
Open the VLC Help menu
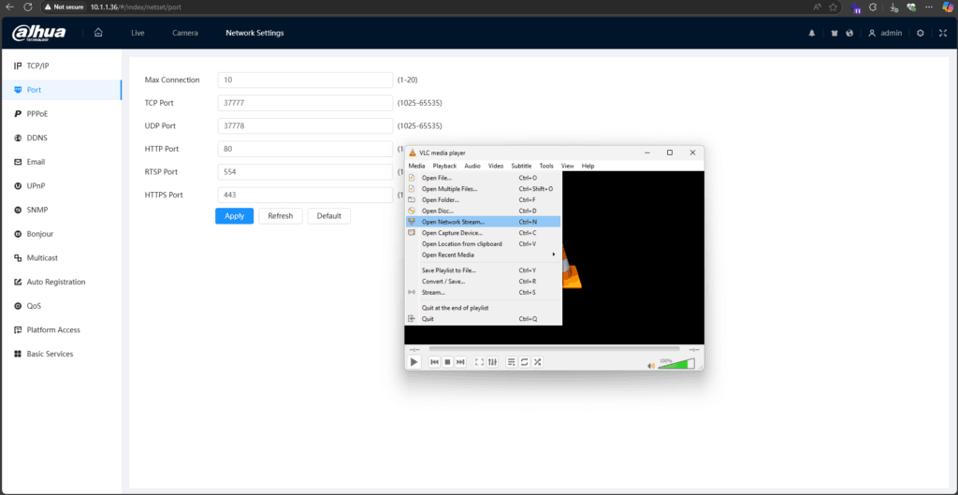(x=588, y=166)
